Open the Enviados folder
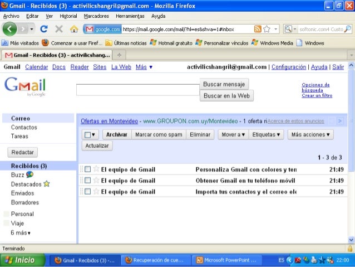Viewport: 355px width, 267px height. click(23, 193)
